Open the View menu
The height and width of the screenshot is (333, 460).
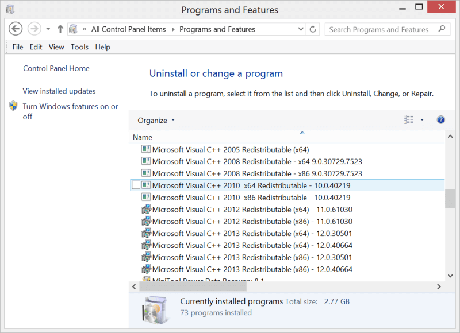tap(56, 47)
